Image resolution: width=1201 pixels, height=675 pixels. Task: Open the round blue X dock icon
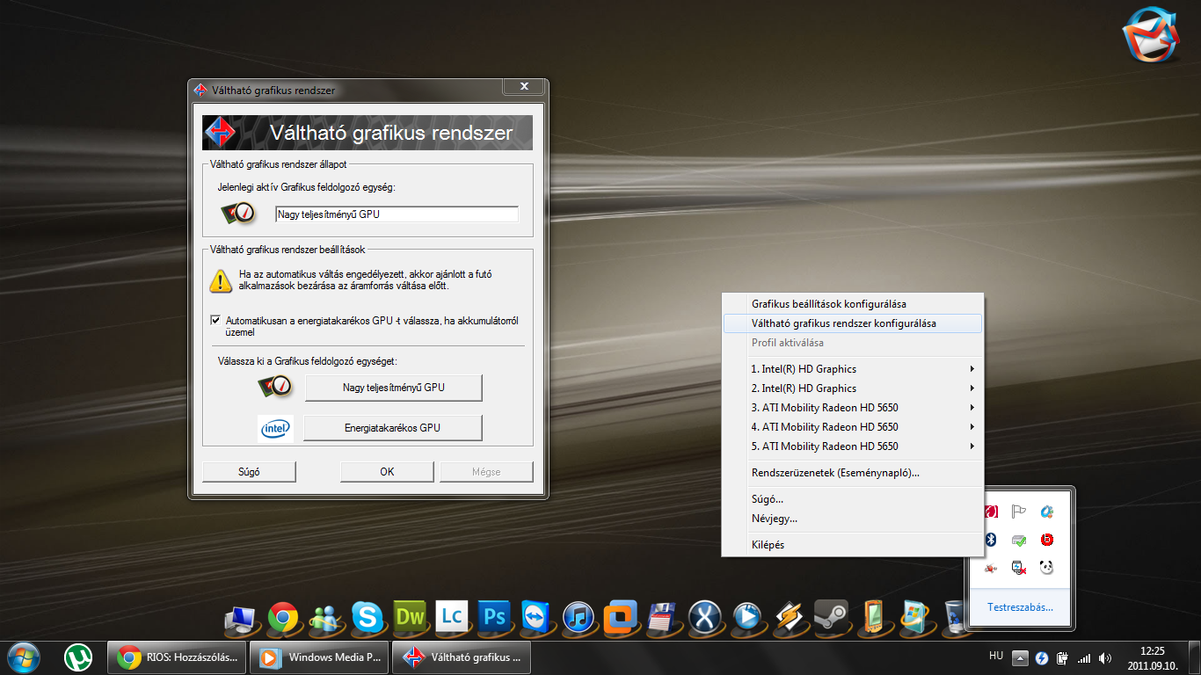pos(705,618)
